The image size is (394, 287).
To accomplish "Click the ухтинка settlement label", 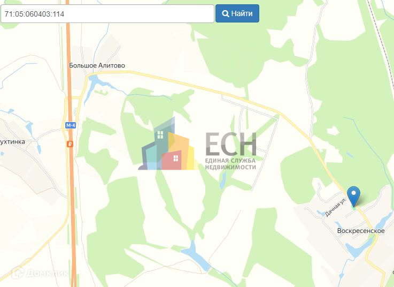I will [13, 142].
